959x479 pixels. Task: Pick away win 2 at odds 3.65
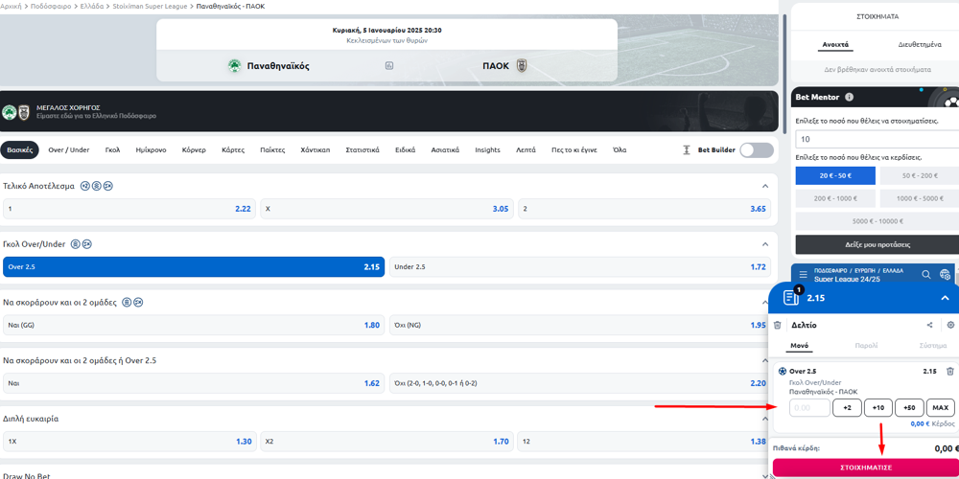click(x=644, y=208)
